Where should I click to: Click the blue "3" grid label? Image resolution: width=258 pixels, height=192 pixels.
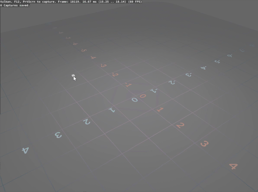coord(58,135)
